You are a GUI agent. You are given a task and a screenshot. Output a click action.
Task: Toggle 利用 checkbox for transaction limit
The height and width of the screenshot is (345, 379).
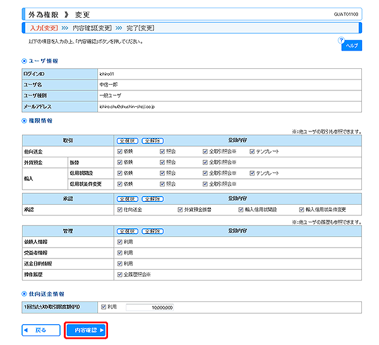click(104, 307)
